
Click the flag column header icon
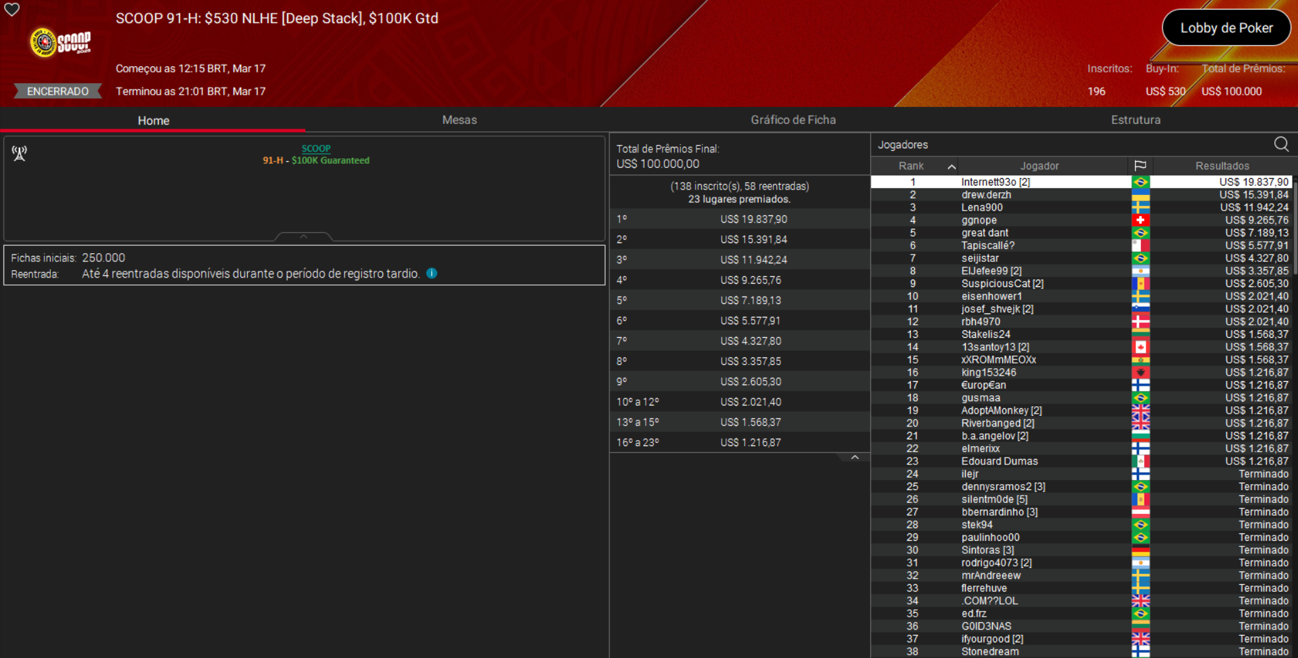click(x=1141, y=165)
